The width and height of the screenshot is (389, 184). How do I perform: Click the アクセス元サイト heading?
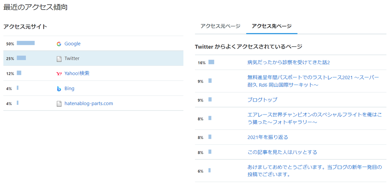coord(25,27)
